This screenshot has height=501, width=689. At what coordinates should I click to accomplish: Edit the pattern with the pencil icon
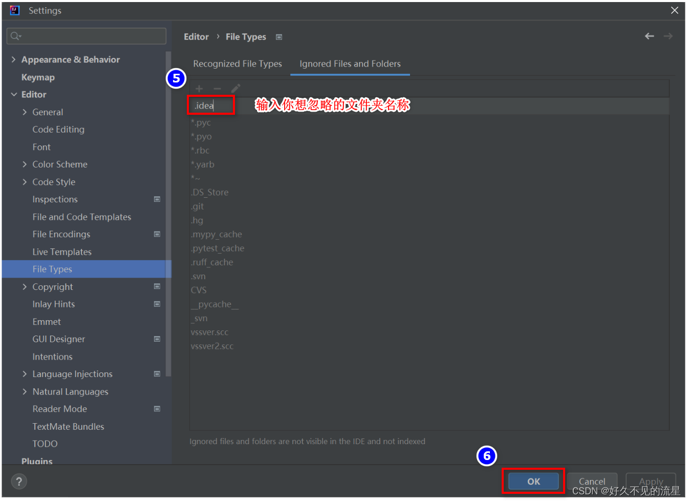click(x=235, y=88)
